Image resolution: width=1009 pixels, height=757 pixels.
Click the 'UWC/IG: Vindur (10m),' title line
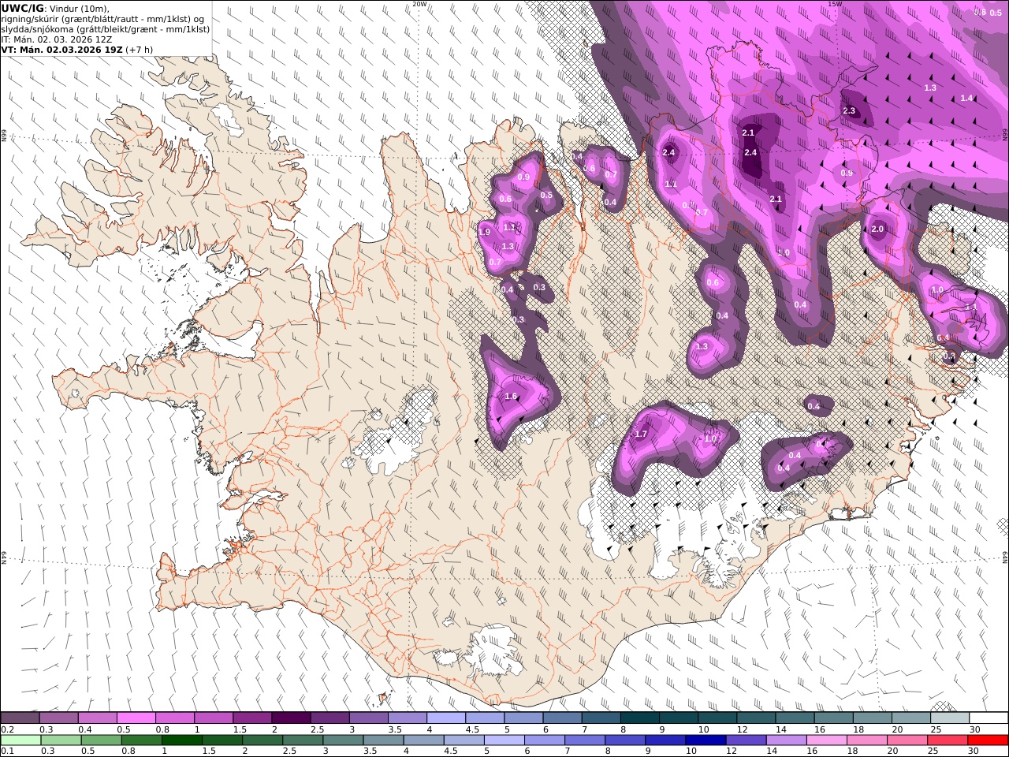55,8
